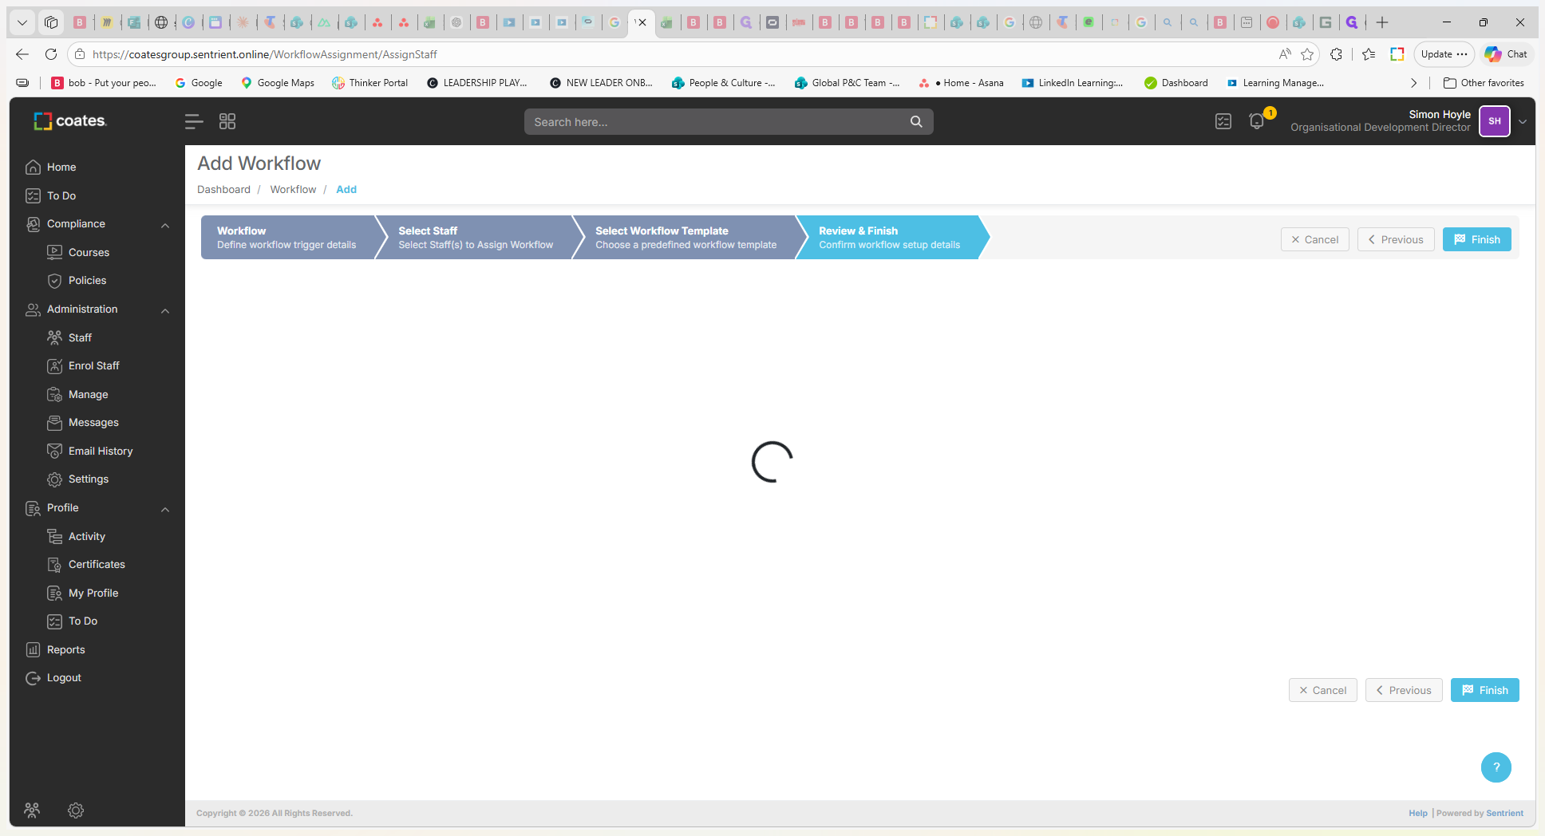1545x836 pixels.
Task: Open Enrol Staff page
Action: click(93, 365)
